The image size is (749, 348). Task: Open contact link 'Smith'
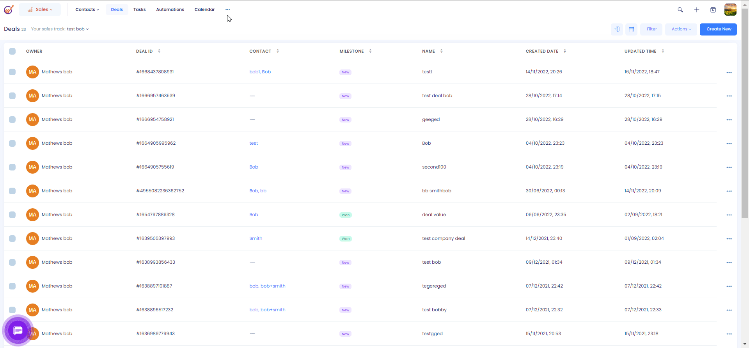click(256, 238)
